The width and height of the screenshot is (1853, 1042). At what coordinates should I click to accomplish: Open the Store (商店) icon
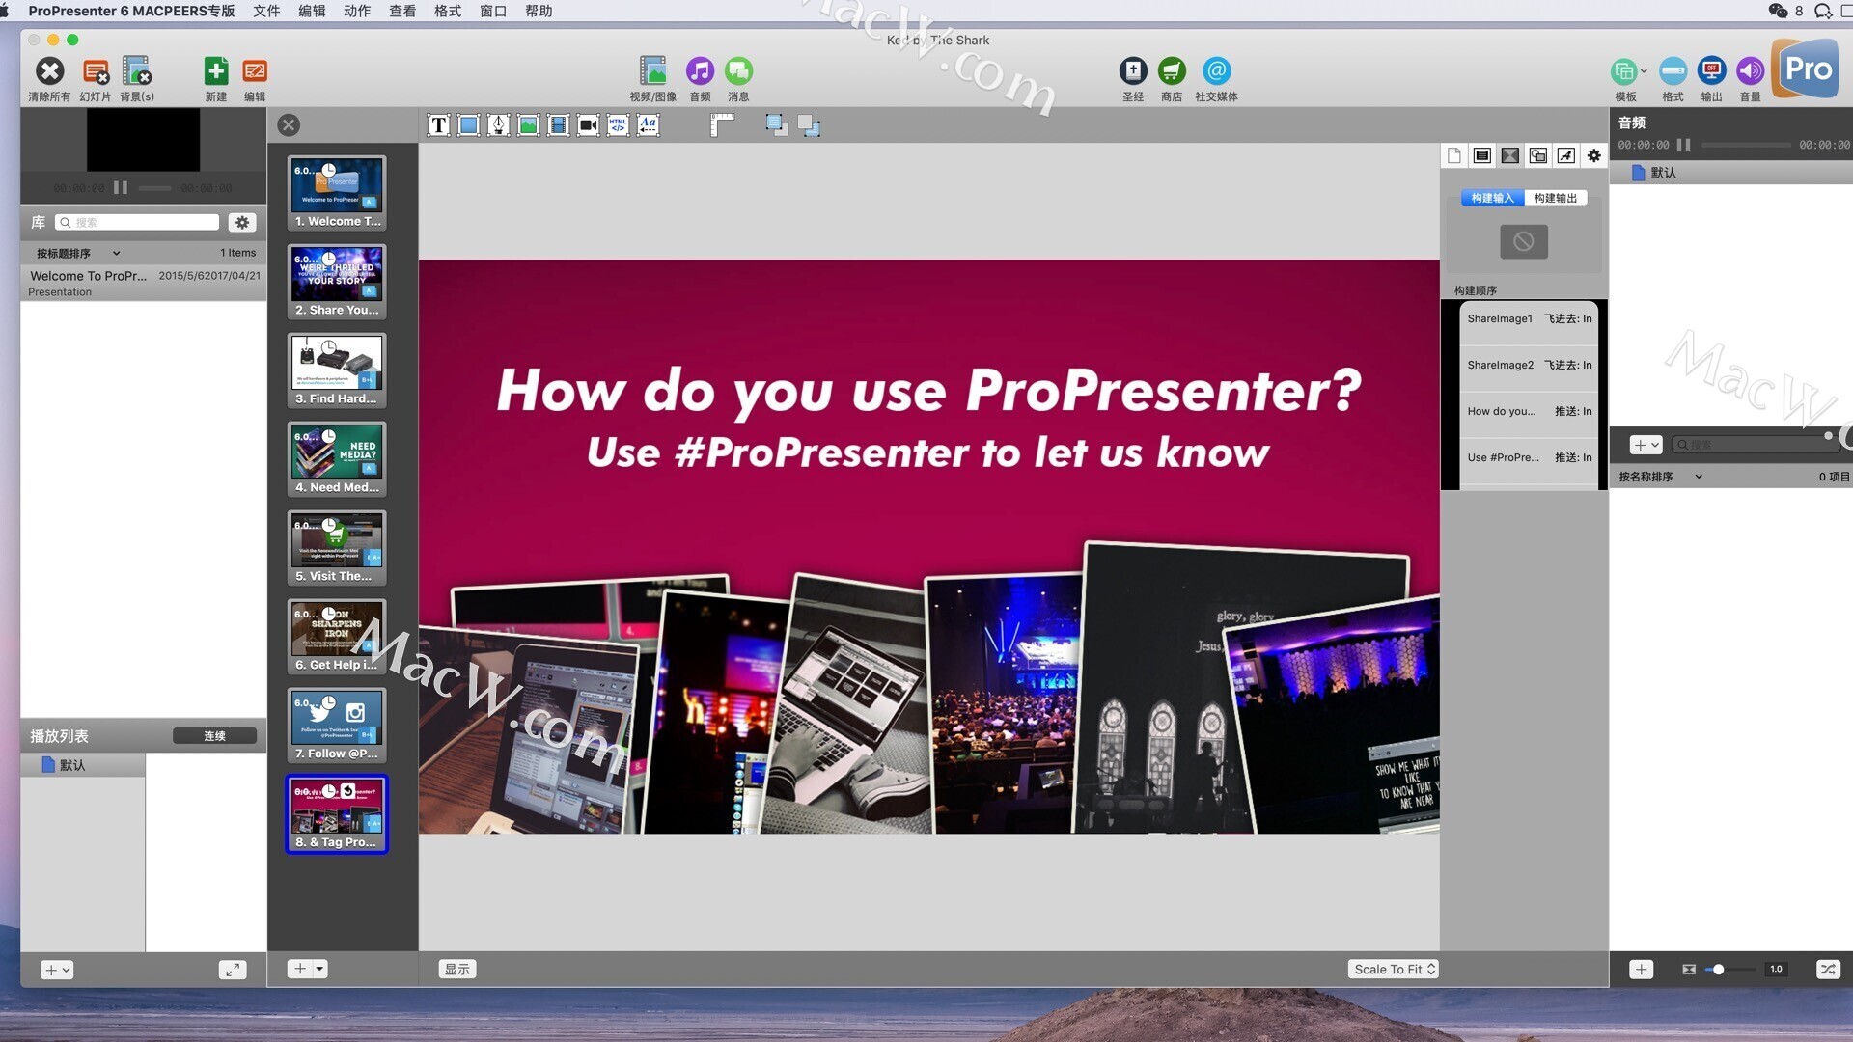click(x=1172, y=71)
